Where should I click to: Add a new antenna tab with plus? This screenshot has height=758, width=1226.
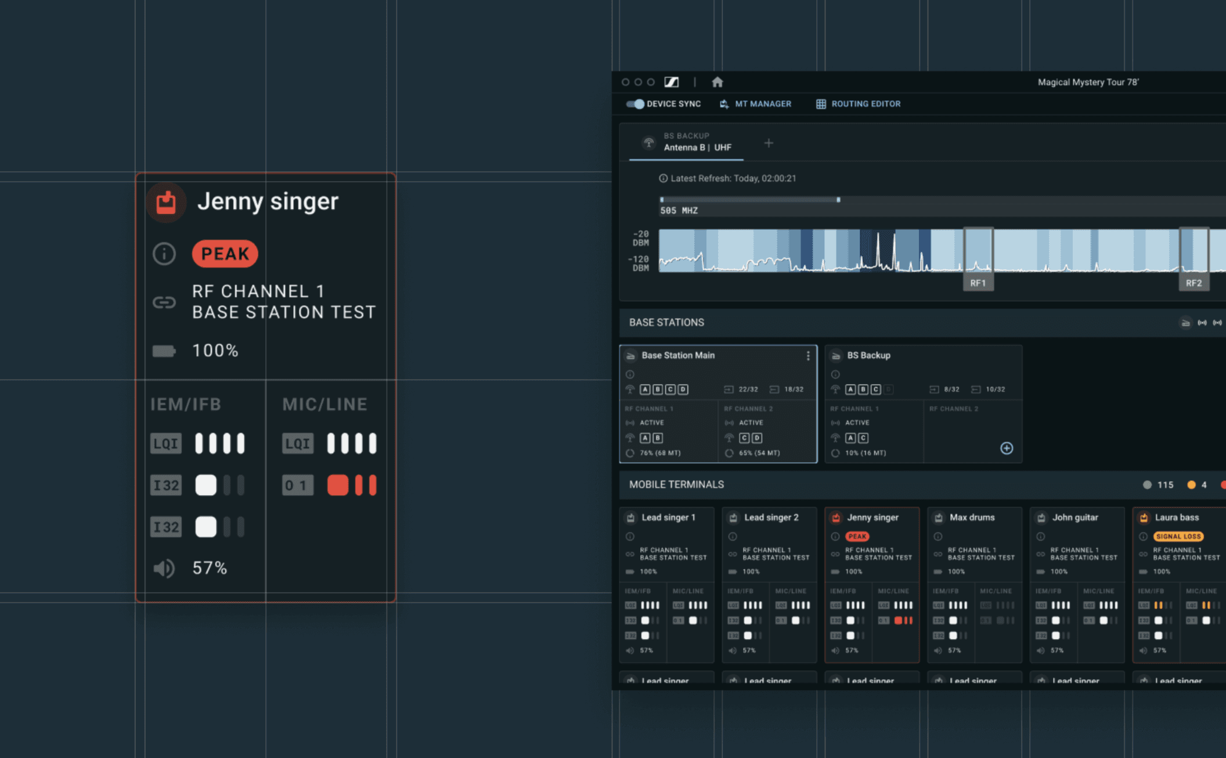769,143
